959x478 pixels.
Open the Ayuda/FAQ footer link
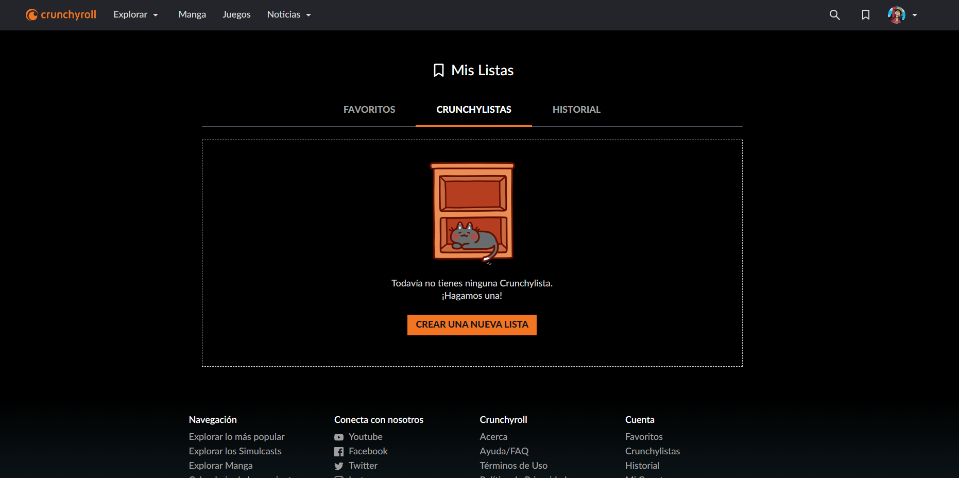click(504, 451)
